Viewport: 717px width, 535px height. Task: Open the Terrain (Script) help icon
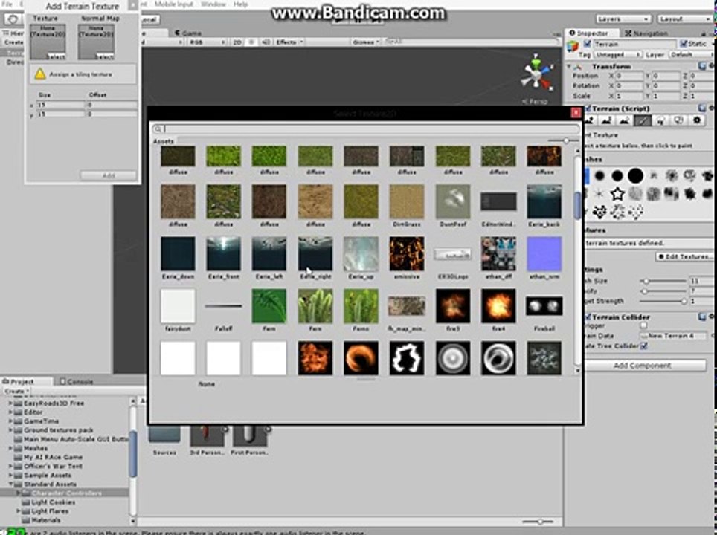point(702,108)
